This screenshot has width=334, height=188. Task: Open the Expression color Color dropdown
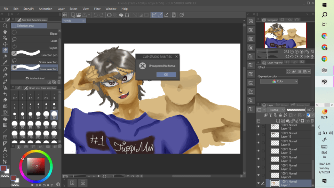pyautogui.click(x=279, y=81)
